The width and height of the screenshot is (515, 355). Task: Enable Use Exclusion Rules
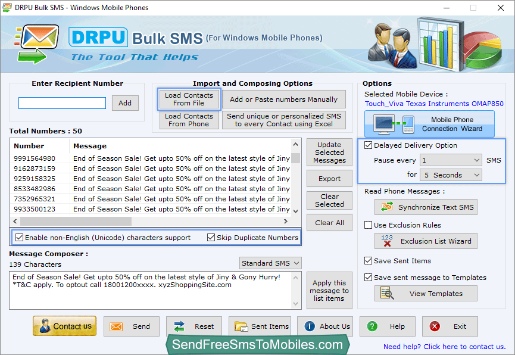click(368, 225)
